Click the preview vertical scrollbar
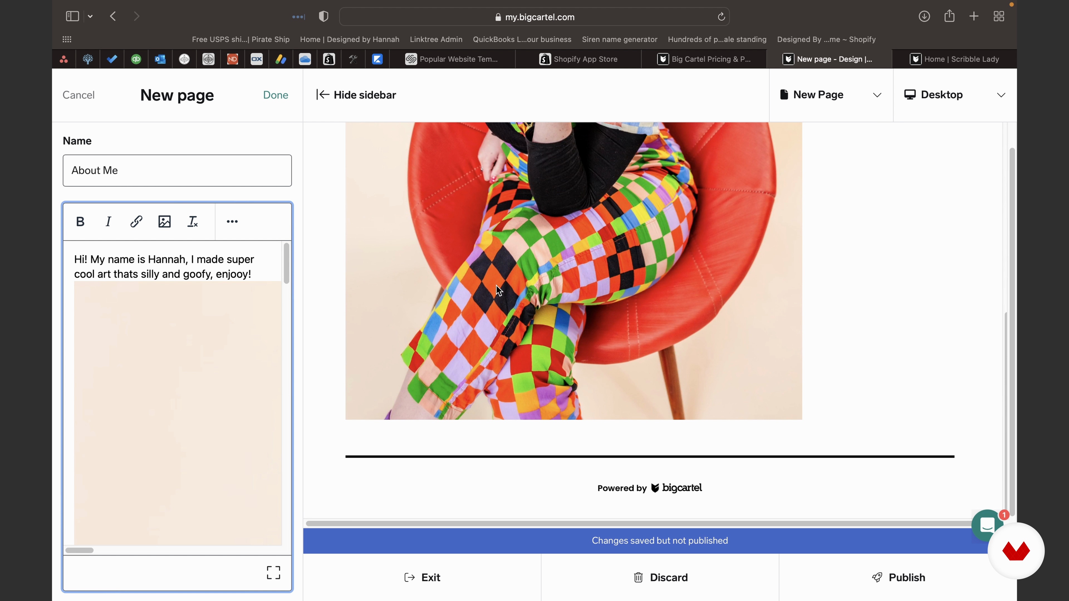Screen dimensions: 1069x601 (1012, 332)
